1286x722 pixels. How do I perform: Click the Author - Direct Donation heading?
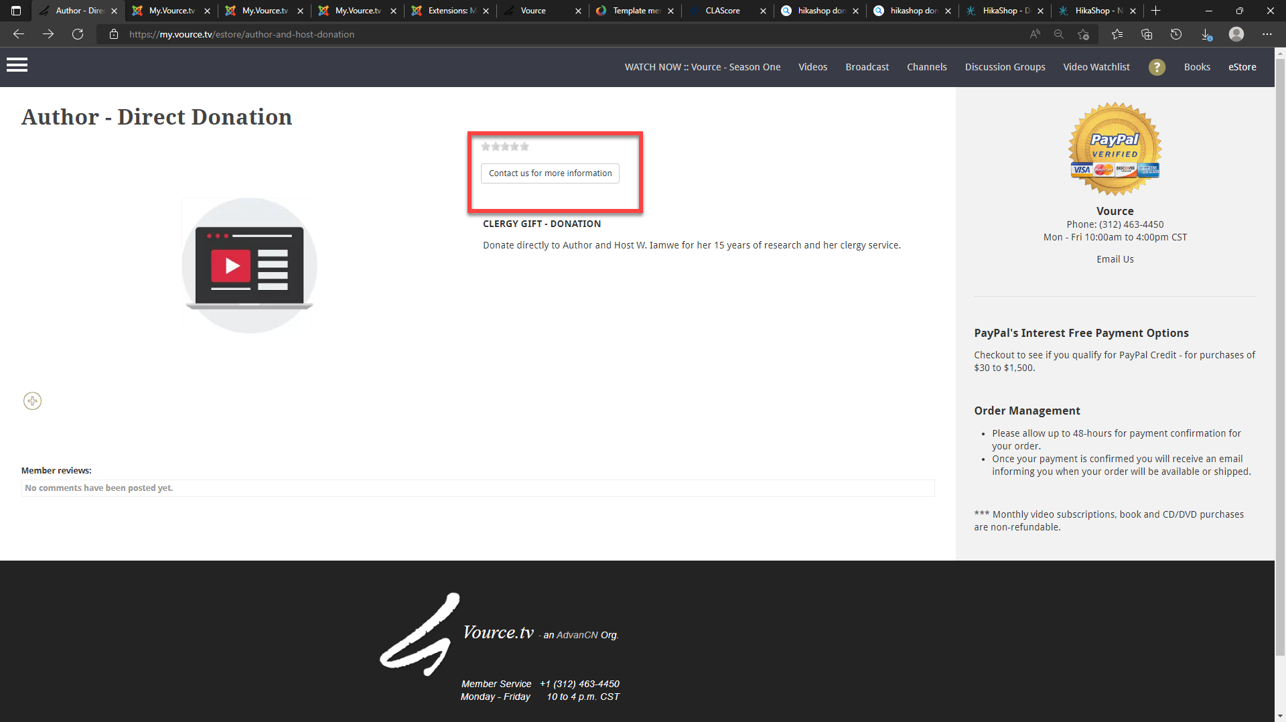coord(157,117)
